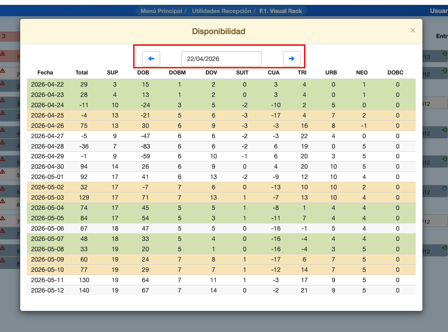Screen dimensions: 448x332
Task: Click the 22/04/2026 date field
Action: (221, 59)
